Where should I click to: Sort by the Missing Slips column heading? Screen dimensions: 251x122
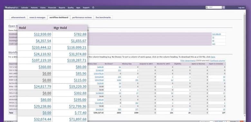[x=127, y=64]
